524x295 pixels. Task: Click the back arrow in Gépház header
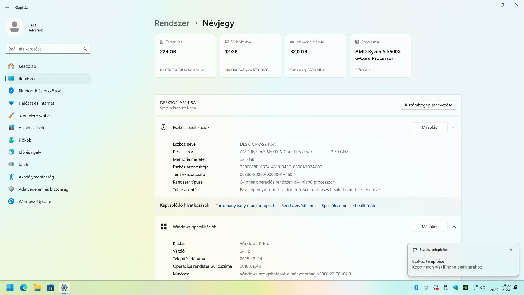(x=7, y=7)
